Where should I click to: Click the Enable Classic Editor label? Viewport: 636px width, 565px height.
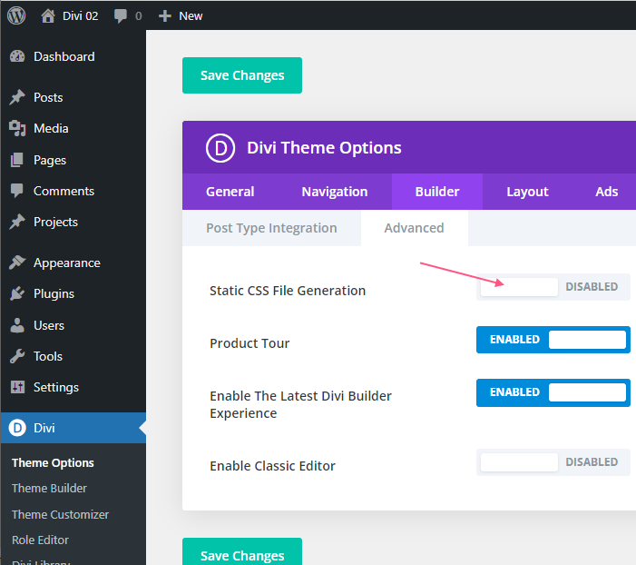[x=272, y=466]
